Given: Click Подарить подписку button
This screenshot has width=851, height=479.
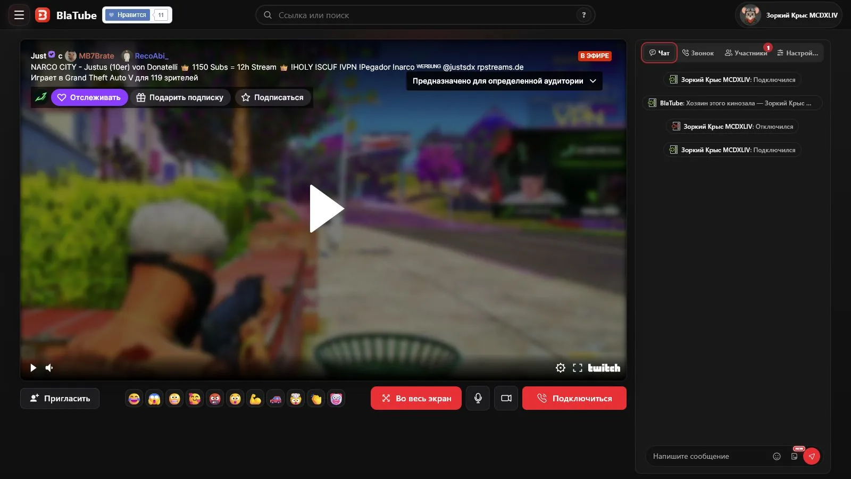Looking at the screenshot, I should coord(180,97).
